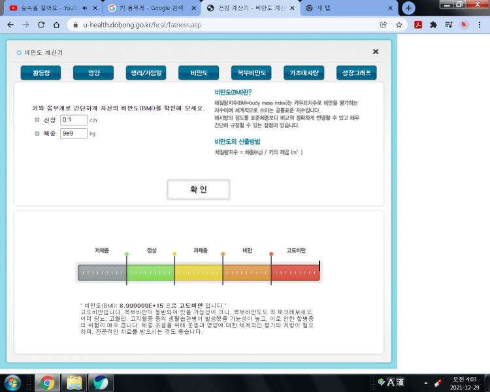Click the yellow 과체중 segment of the gauge

point(199,272)
